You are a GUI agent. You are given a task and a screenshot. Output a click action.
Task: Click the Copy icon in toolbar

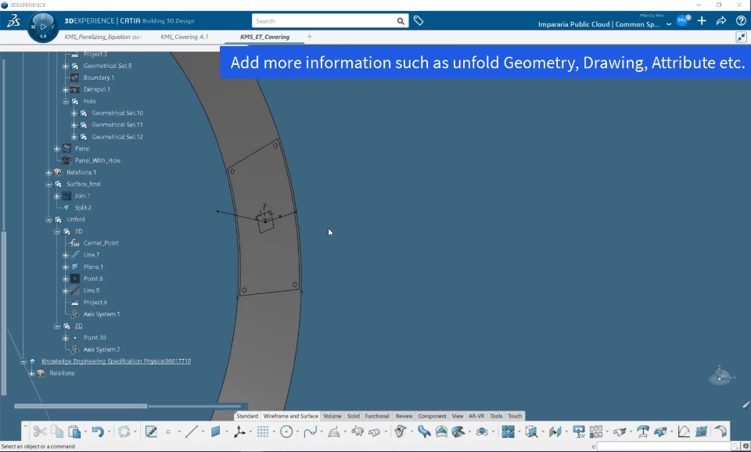point(57,432)
